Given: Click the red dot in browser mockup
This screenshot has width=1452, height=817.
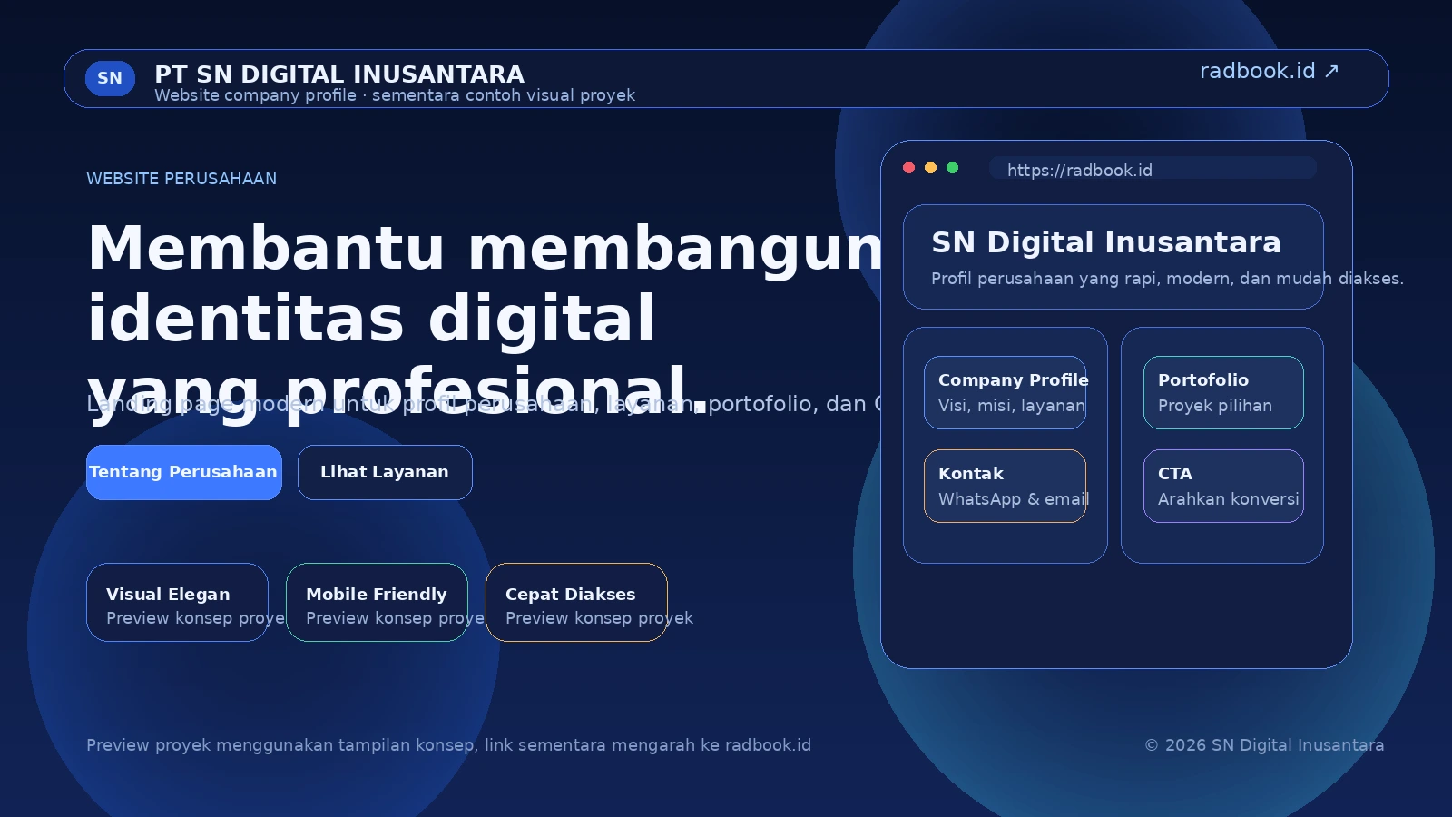Looking at the screenshot, I should point(908,167).
